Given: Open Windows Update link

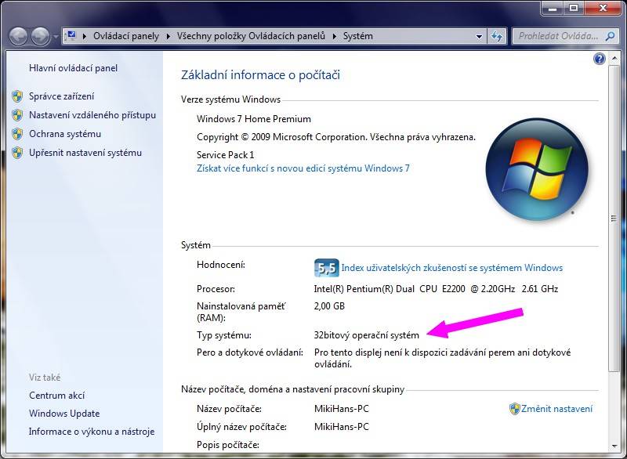Looking at the screenshot, I should (x=64, y=414).
